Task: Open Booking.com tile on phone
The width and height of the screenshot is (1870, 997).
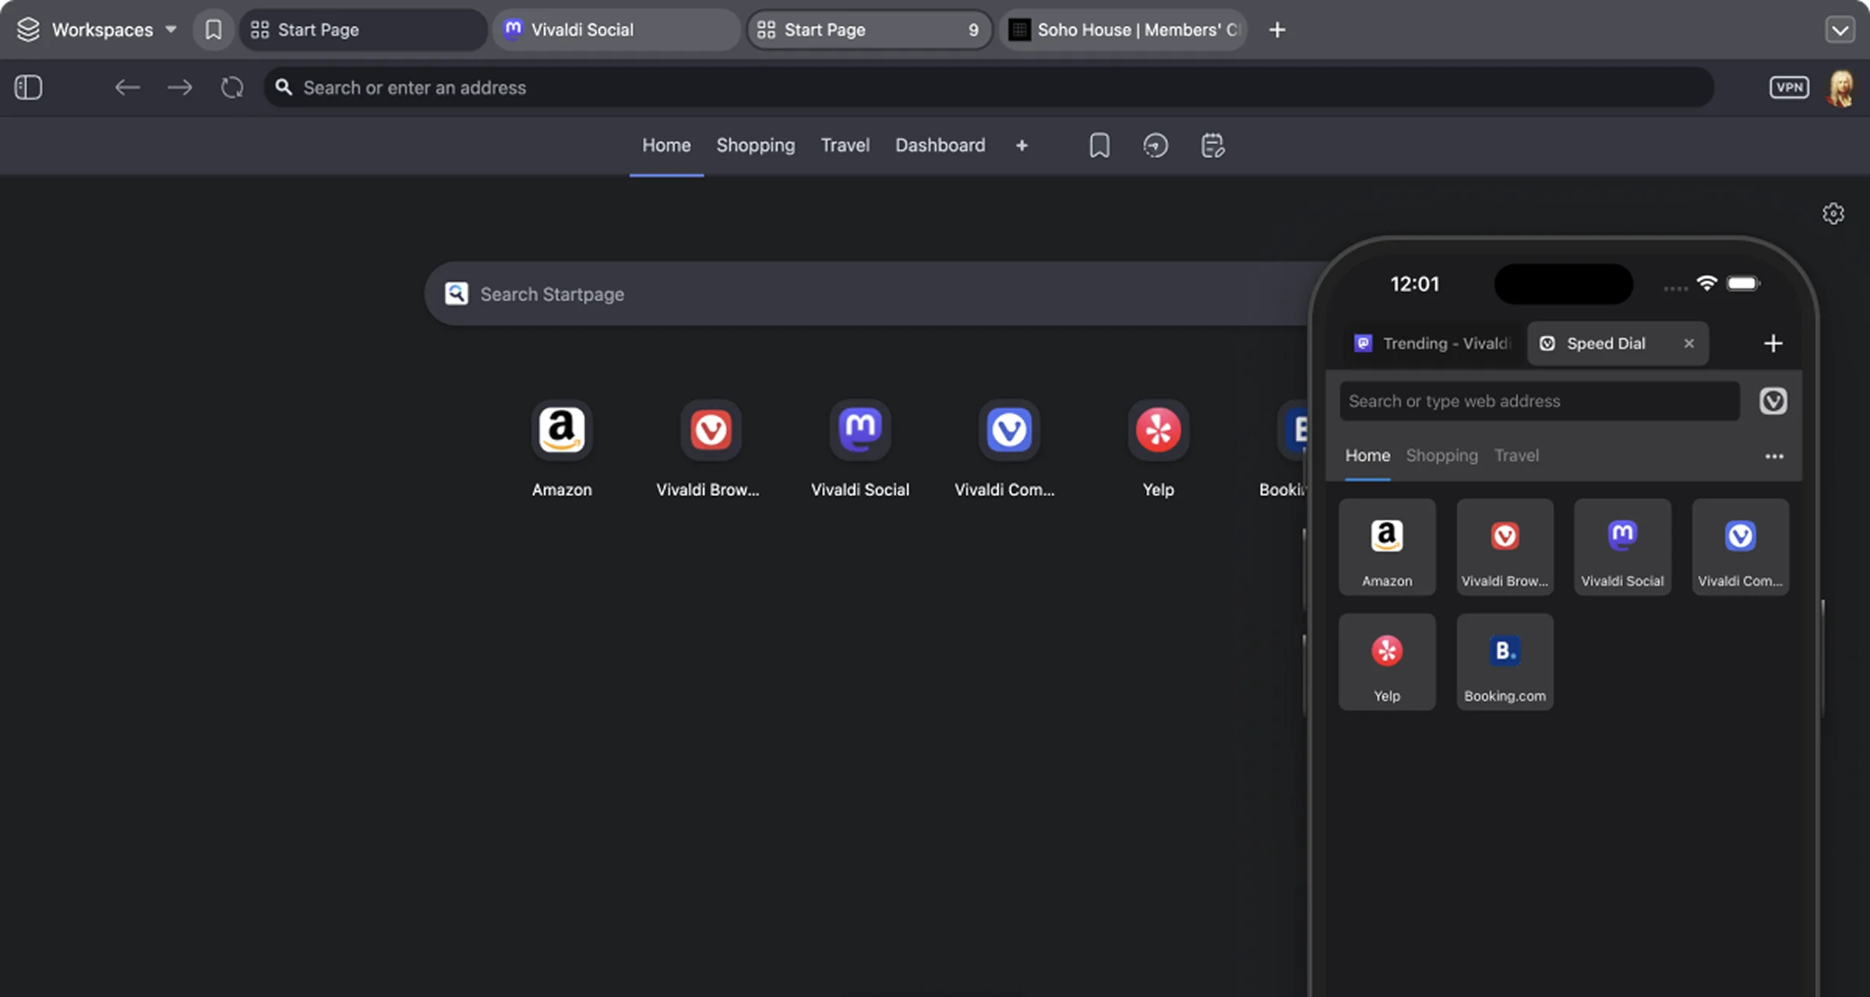Action: (x=1505, y=661)
